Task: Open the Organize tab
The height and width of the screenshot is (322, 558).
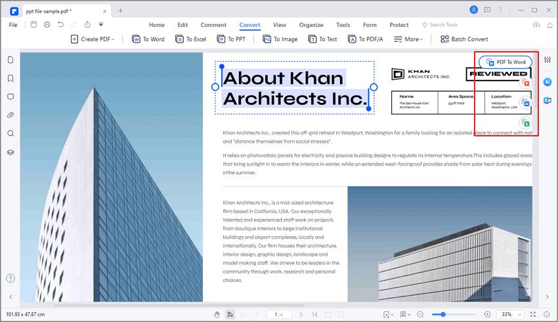Action: coord(311,25)
